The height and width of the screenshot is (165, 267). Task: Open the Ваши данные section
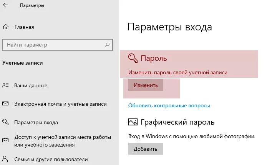[31, 85]
